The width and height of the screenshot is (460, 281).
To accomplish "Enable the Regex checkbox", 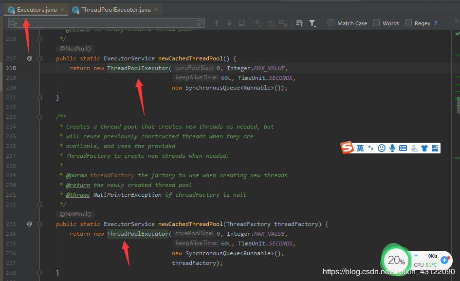I will tap(408, 23).
